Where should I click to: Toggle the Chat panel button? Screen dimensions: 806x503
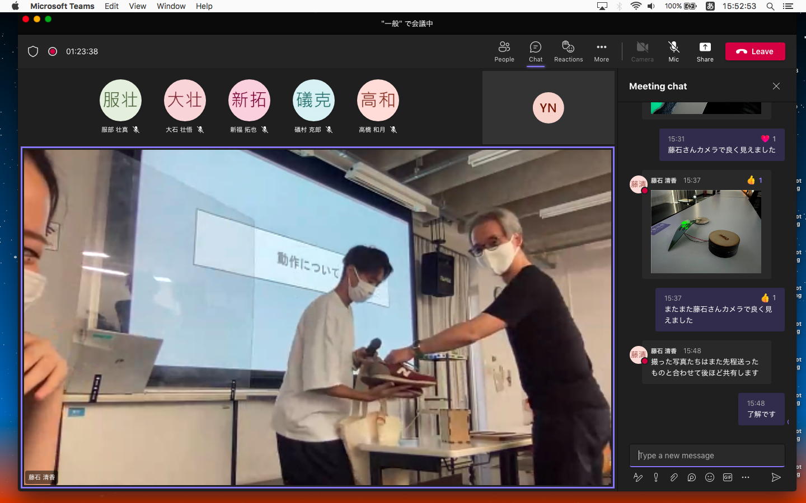click(x=536, y=51)
